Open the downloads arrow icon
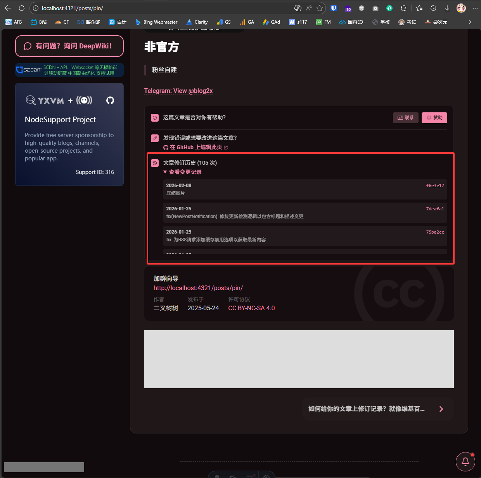This screenshot has width=481, height=478. click(x=447, y=8)
